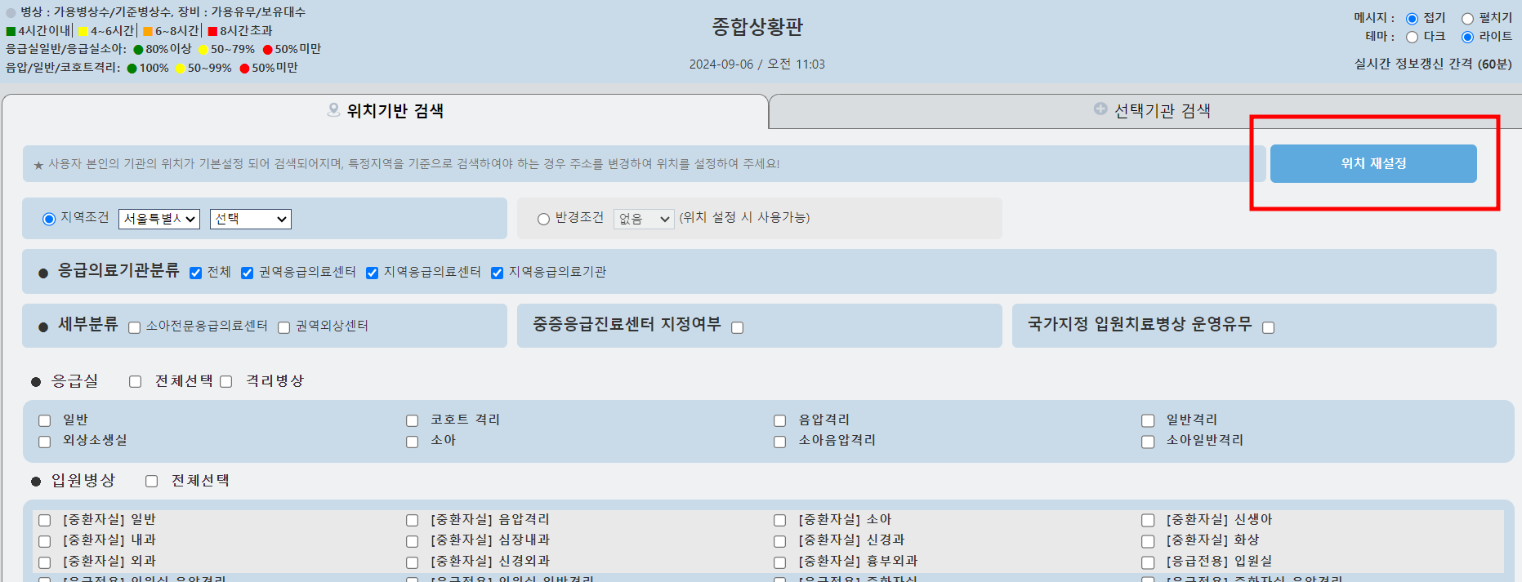The width and height of the screenshot is (1522, 582).
Task: Check [중환자실] 심장내과 checkbox
Action: coord(413,541)
